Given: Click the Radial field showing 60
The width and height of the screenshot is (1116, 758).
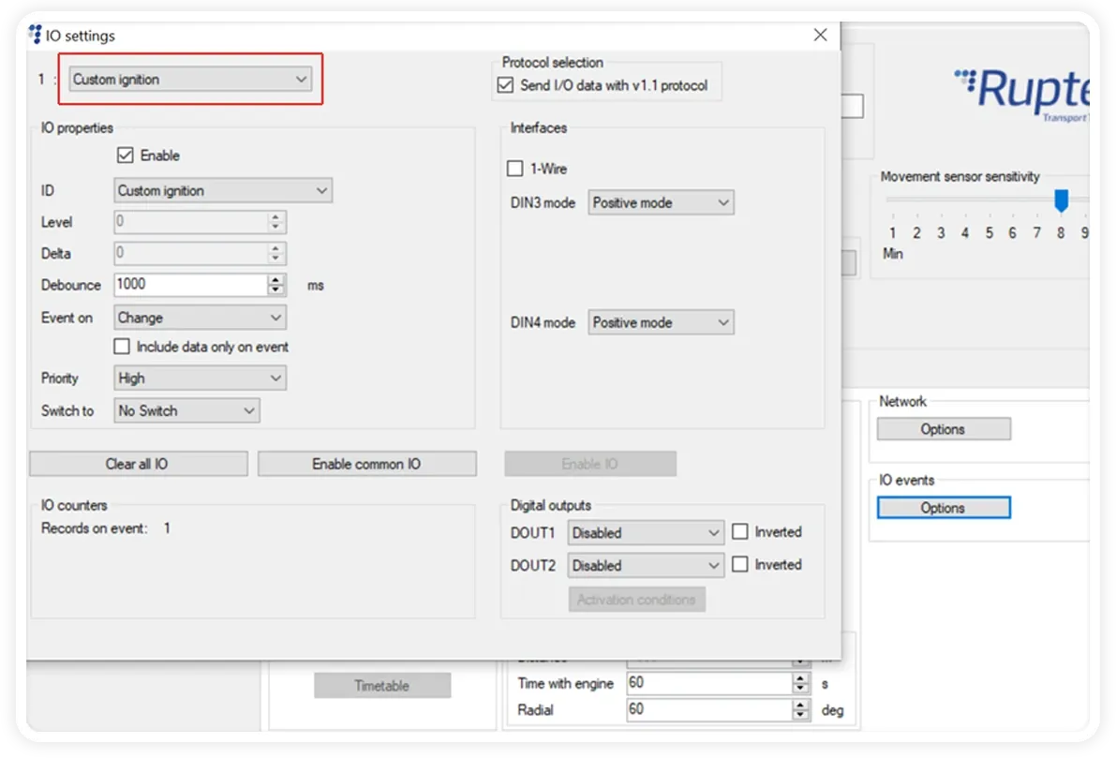Looking at the screenshot, I should 709,709.
